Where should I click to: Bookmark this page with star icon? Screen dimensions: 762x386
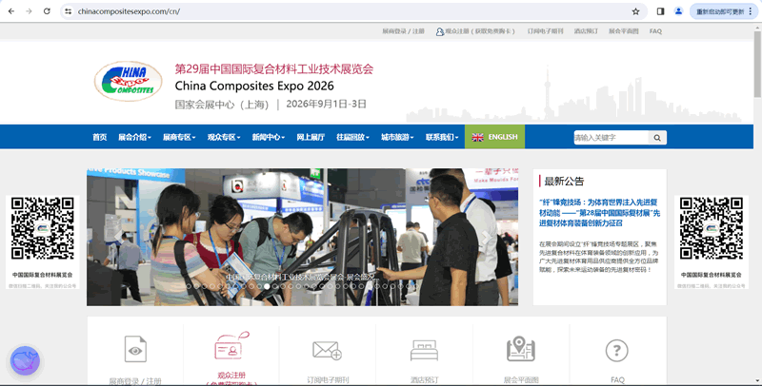(635, 11)
